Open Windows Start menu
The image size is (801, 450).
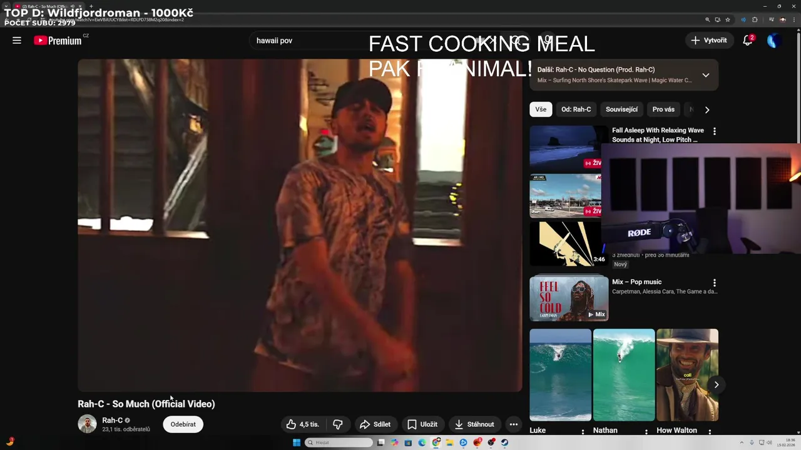click(297, 442)
